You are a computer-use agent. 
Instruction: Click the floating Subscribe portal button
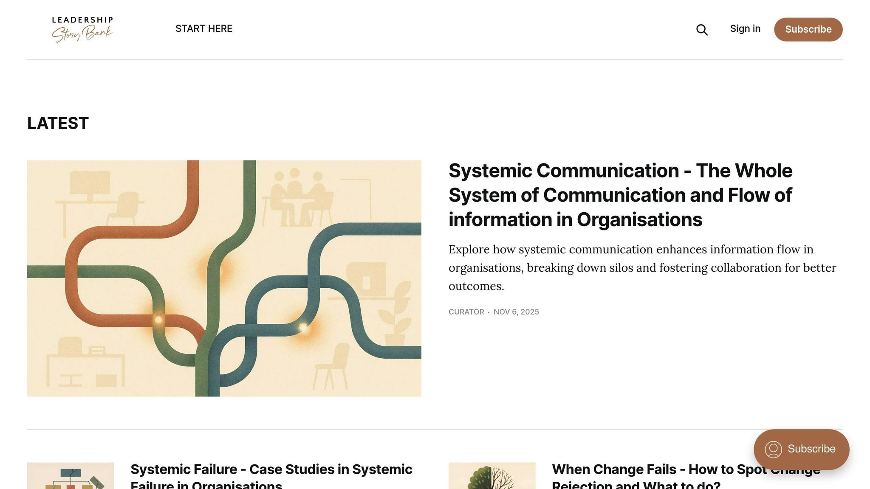pyautogui.click(x=801, y=449)
